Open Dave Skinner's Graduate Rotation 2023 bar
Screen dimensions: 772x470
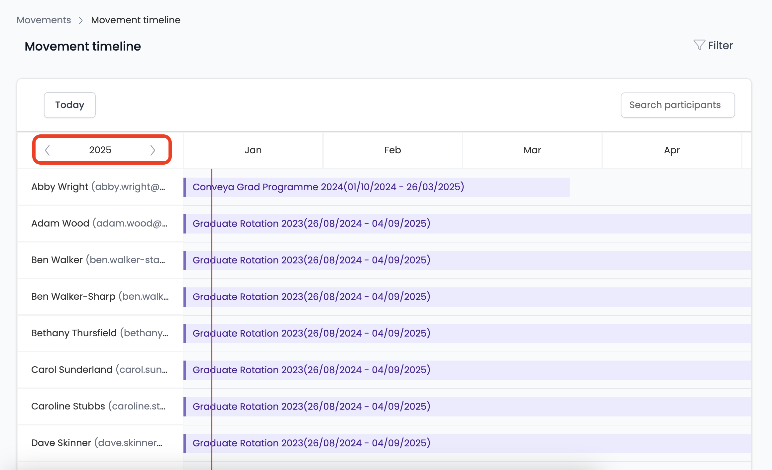(467, 443)
